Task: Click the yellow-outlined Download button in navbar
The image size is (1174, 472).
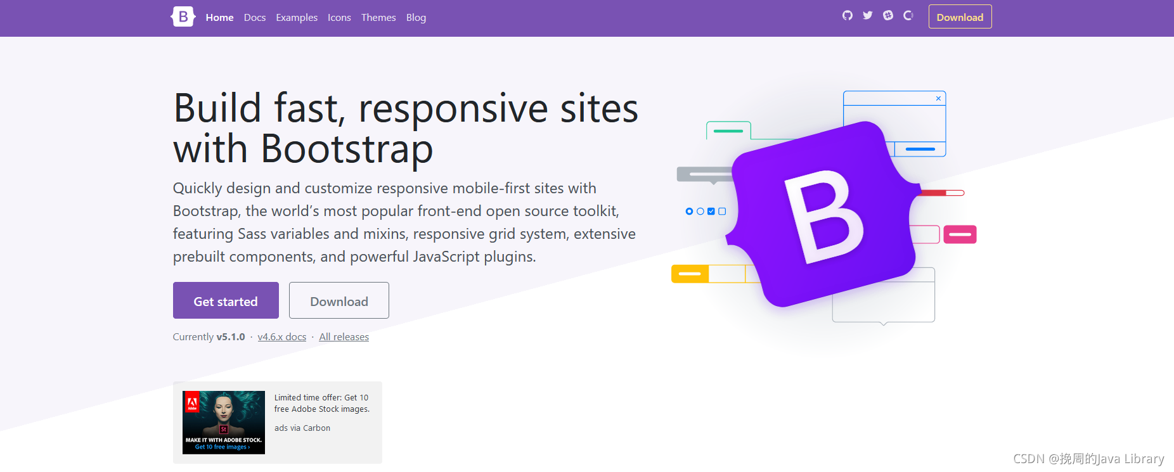Action: [x=960, y=17]
